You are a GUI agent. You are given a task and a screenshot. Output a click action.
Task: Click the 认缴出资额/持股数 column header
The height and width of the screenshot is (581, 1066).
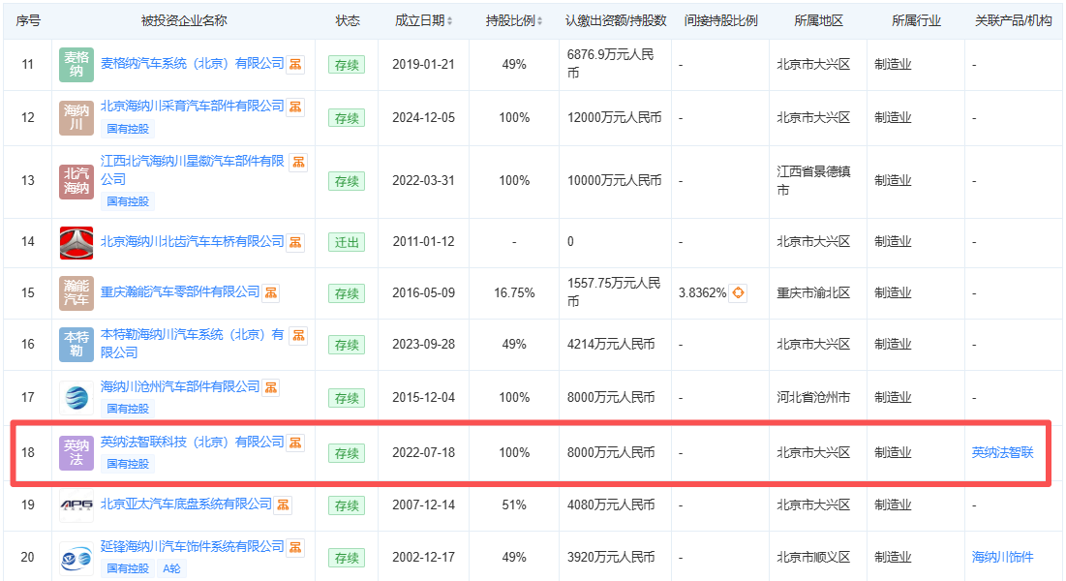coord(616,21)
